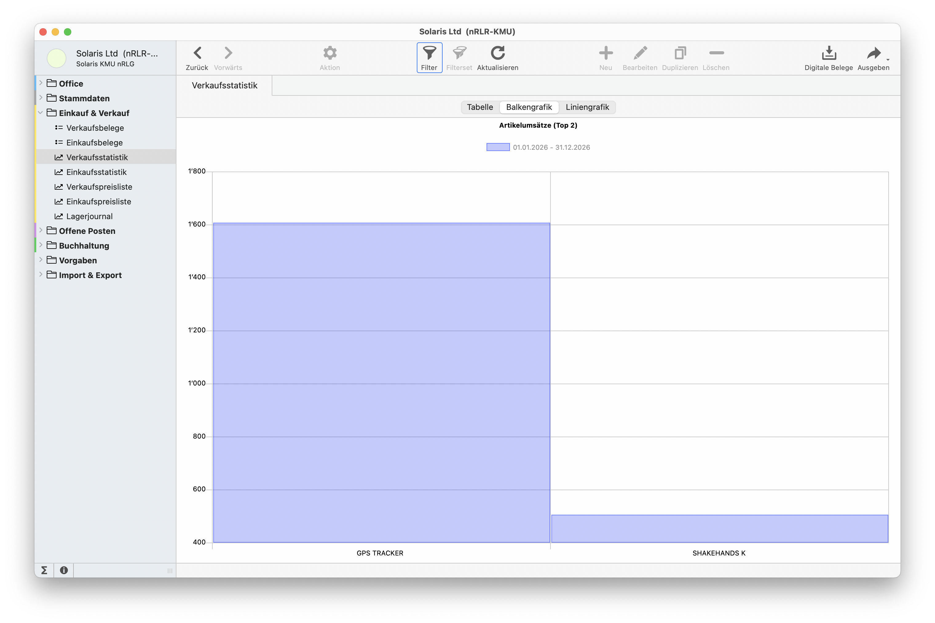Collapse the Einkauf & Verkauf folder
935x623 pixels.
click(41, 113)
